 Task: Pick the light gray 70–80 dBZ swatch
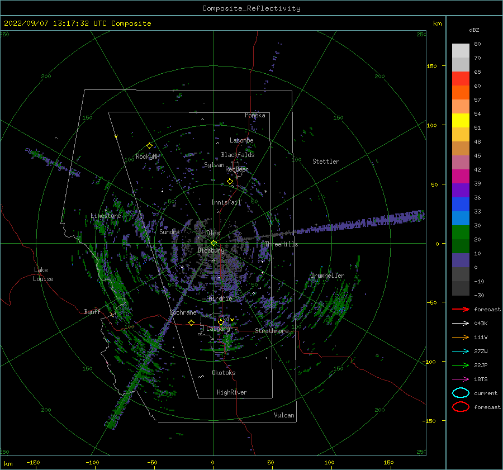[x=461, y=51]
